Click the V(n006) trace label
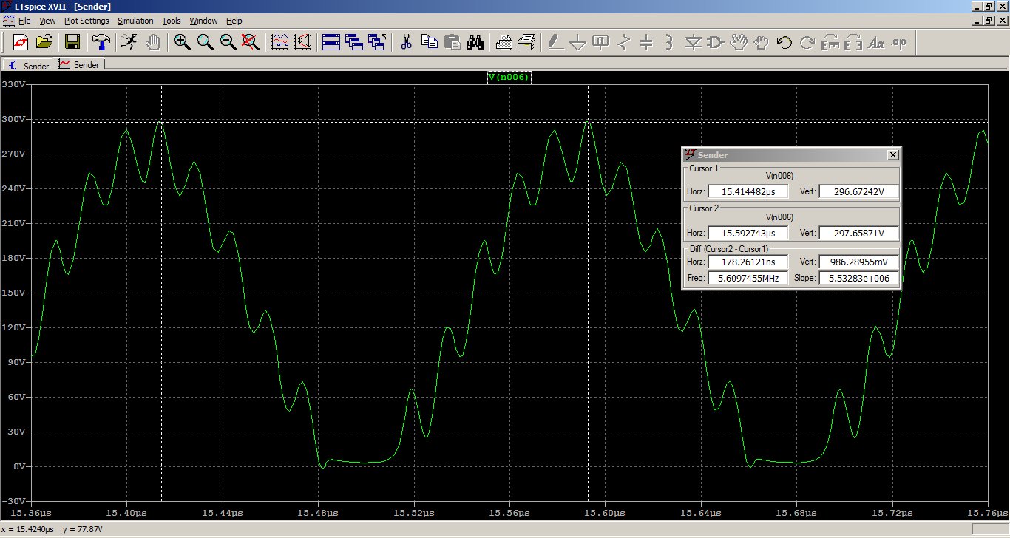Screen dimensions: 1010x538 pyautogui.click(x=509, y=78)
